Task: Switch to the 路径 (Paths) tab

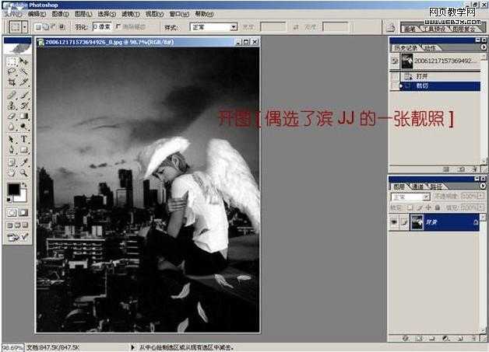Action: (x=436, y=186)
